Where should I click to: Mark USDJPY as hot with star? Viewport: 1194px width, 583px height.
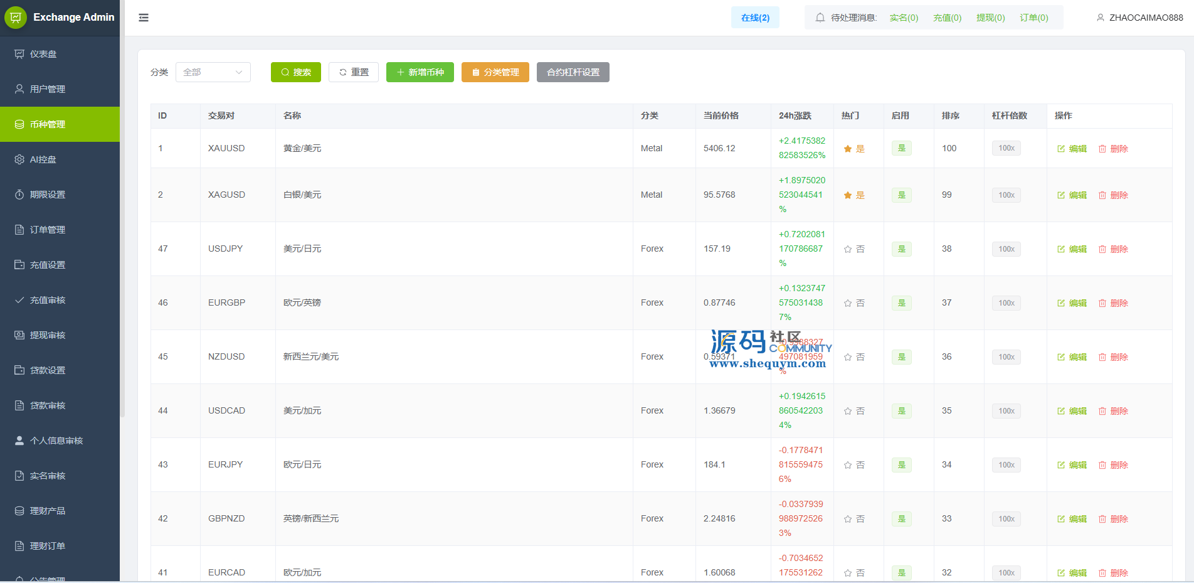pos(848,249)
